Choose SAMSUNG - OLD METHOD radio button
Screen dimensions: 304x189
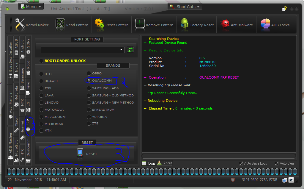point(89,95)
